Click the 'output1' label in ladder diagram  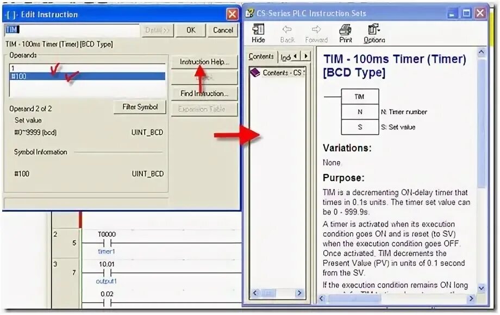click(x=106, y=281)
